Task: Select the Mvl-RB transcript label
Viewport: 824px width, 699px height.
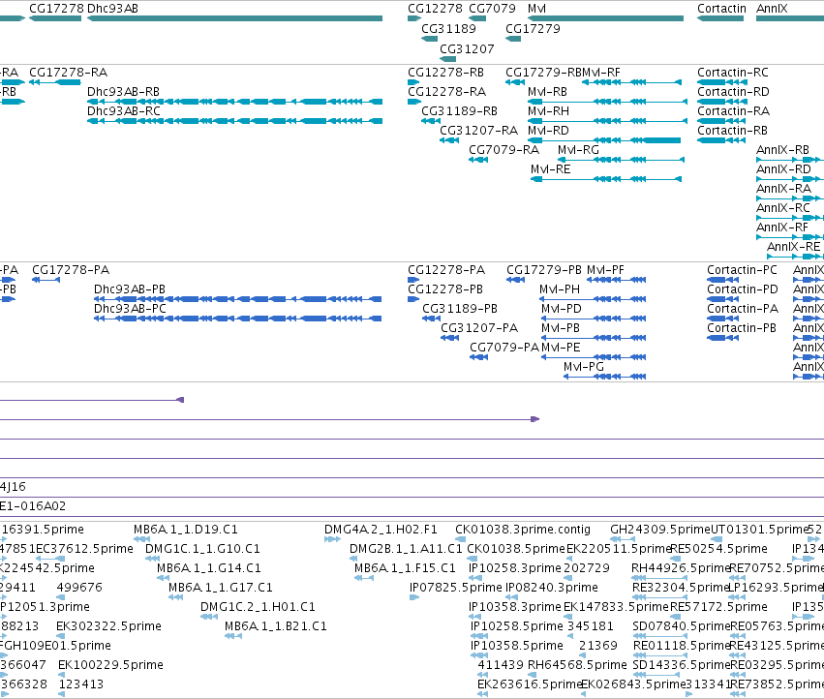Action: point(548,92)
